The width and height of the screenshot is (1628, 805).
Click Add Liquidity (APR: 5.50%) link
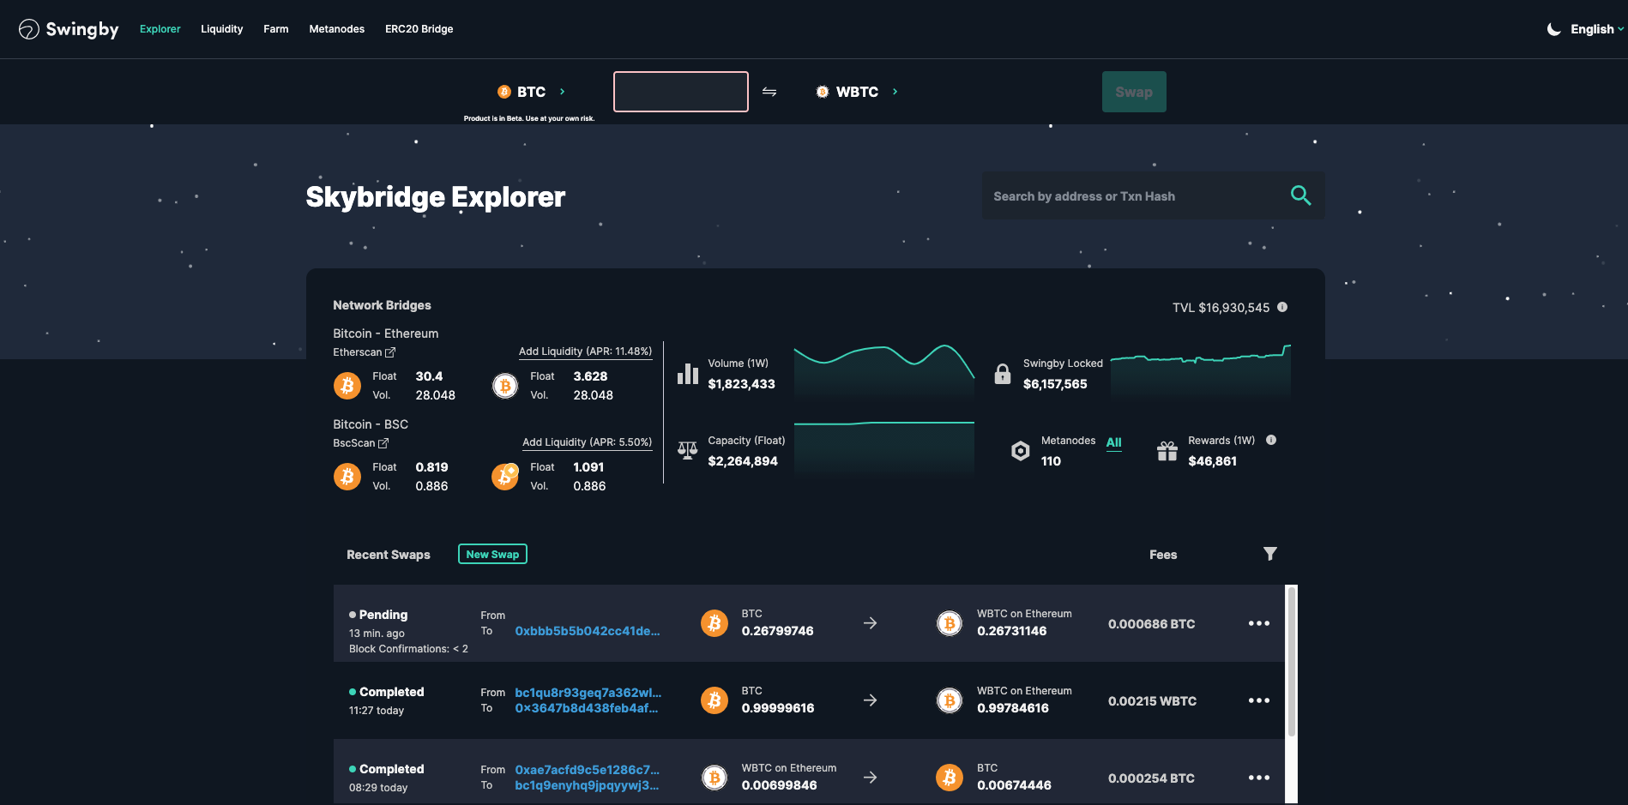(587, 442)
